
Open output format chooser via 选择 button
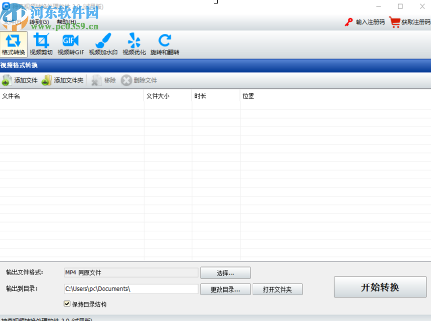[x=225, y=273]
